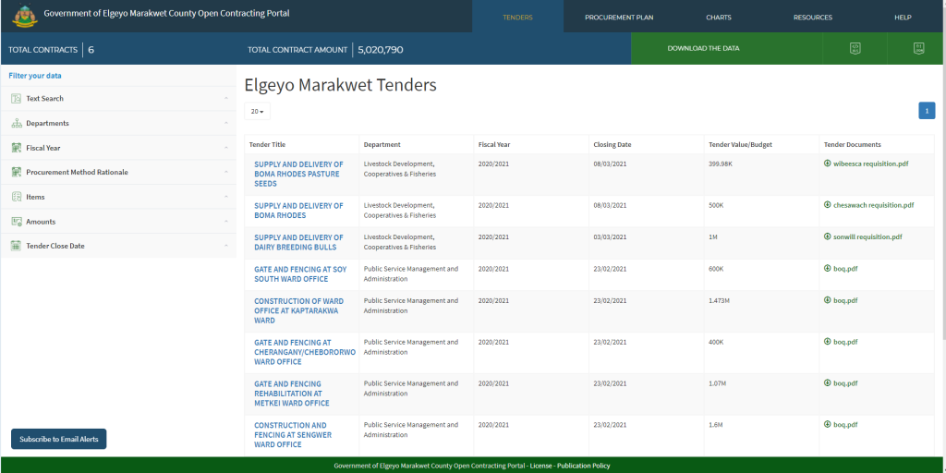946x473 pixels.
Task: Click the Items filter icon
Action: [x=16, y=197]
